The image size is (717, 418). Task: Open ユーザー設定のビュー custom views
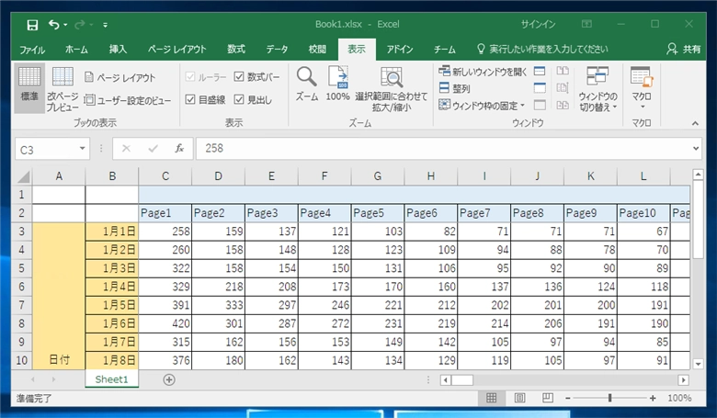coord(128,100)
